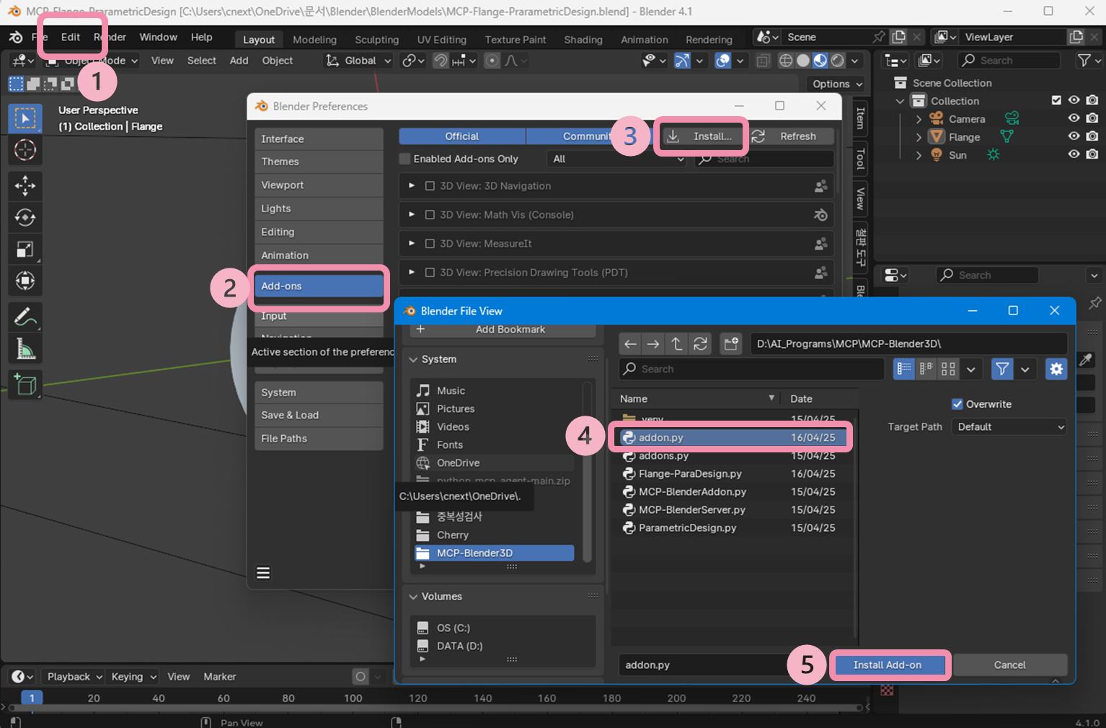Select the Rotate tool
Screen dimensions: 1106x728
[25, 217]
